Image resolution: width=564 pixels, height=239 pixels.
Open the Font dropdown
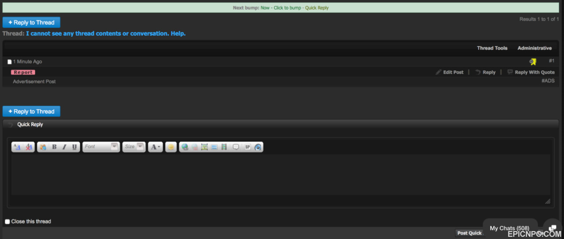click(101, 147)
